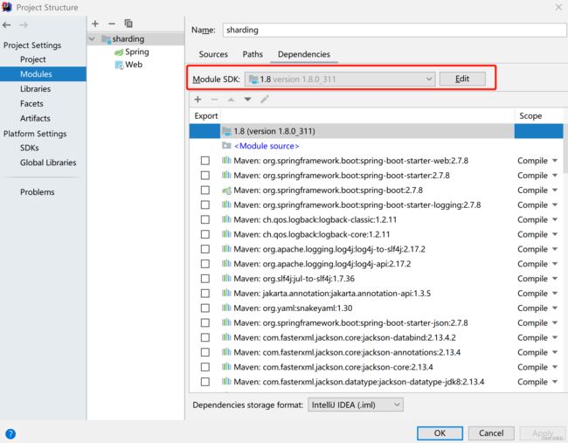The width and height of the screenshot is (568, 443).
Task: Close the Project Structure dialog
Action: point(558,7)
